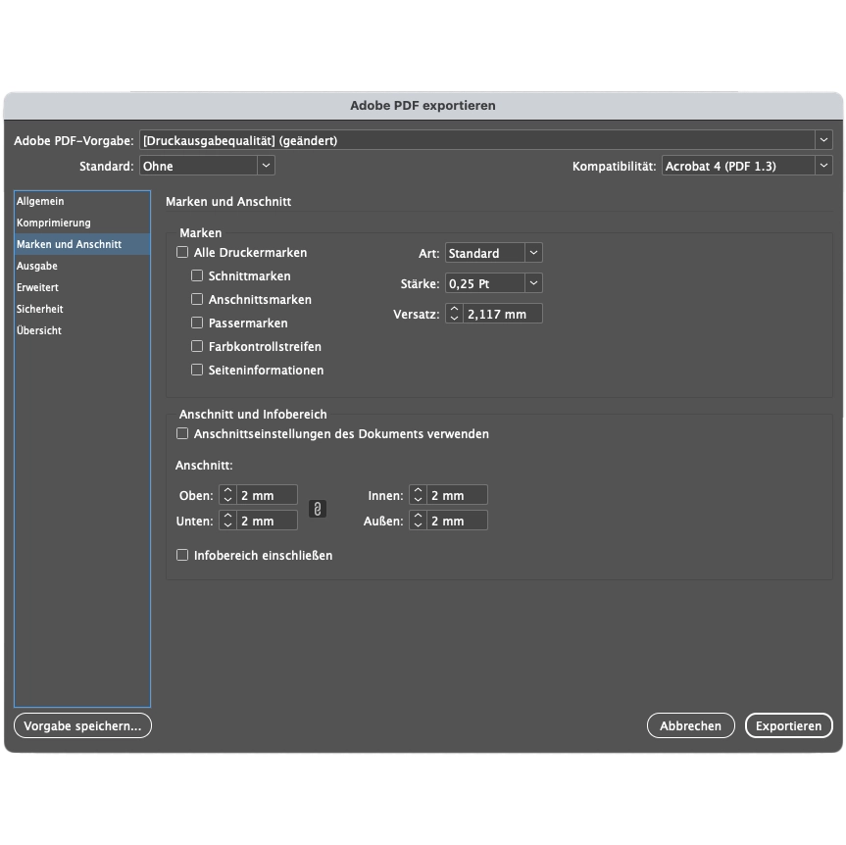The height and width of the screenshot is (845, 846).
Task: Open the Stärke dropdown showing 0,25 Pt
Action: pyautogui.click(x=494, y=283)
